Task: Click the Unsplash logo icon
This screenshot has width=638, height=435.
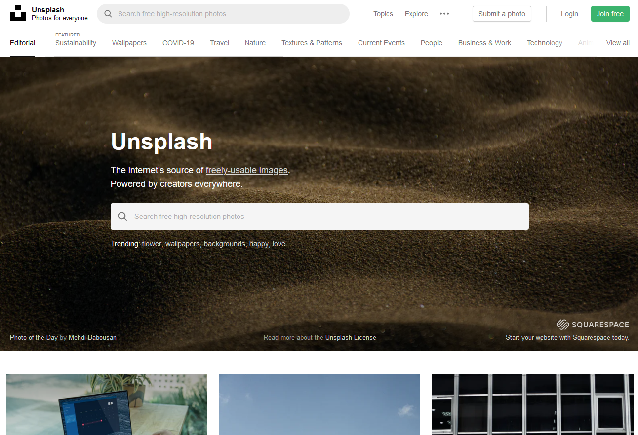Action: (18, 14)
